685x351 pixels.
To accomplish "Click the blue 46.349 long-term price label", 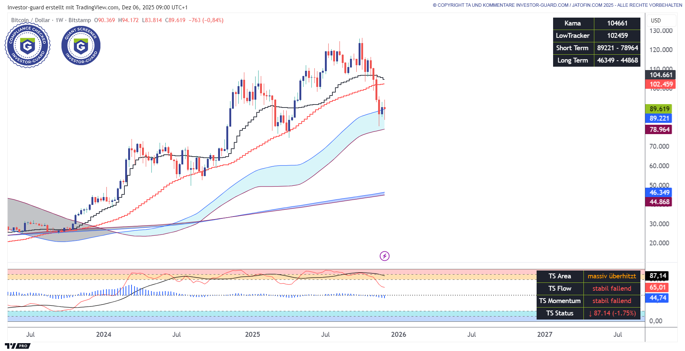I will click(x=659, y=193).
